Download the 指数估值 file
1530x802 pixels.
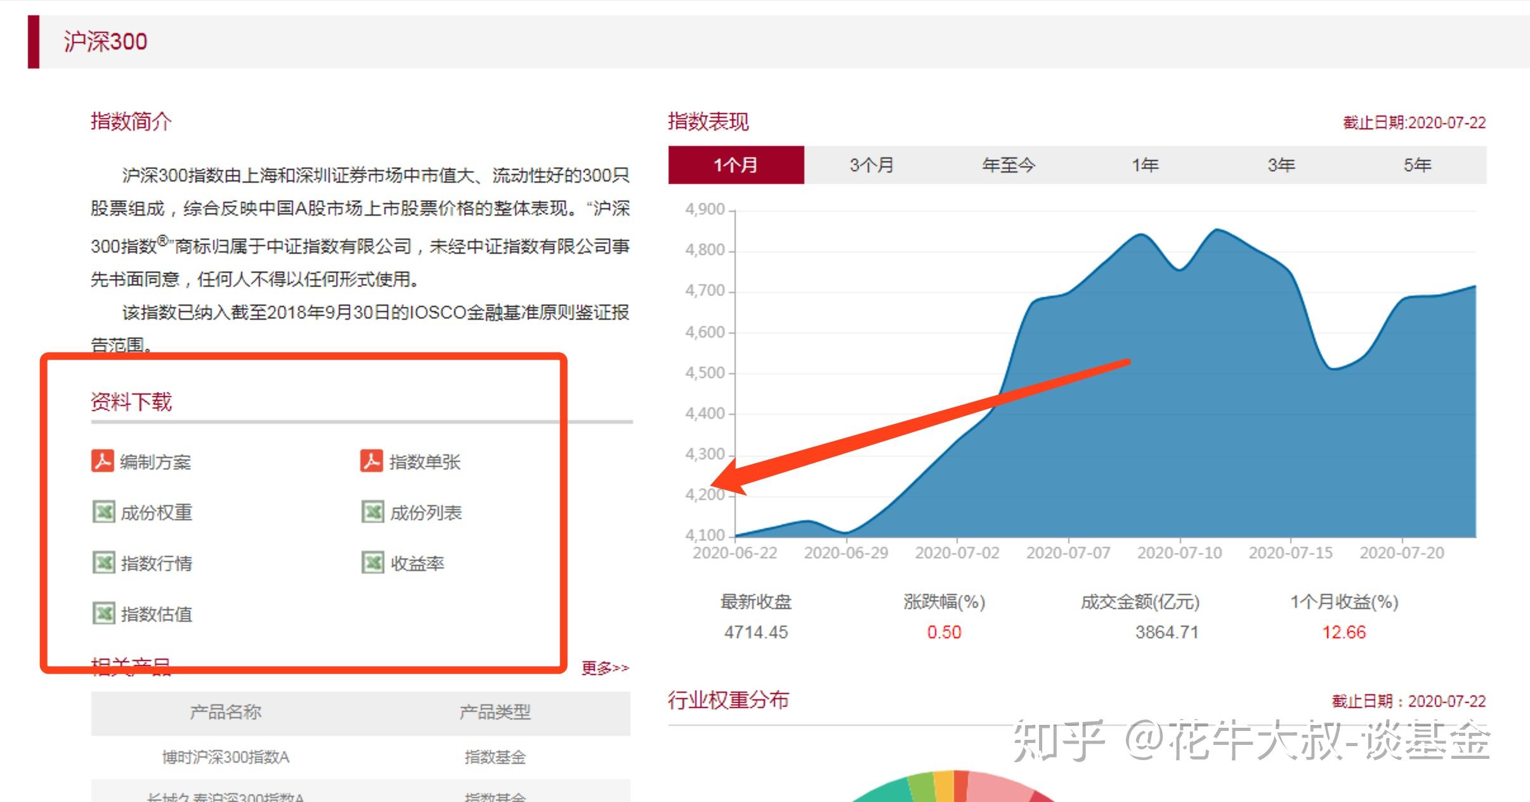pyautogui.click(x=157, y=614)
